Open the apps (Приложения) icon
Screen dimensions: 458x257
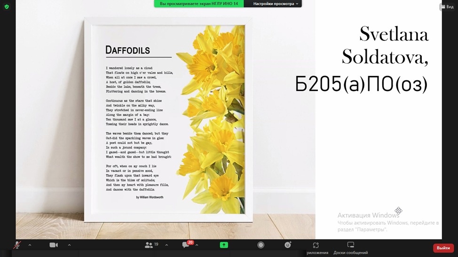(x=316, y=245)
